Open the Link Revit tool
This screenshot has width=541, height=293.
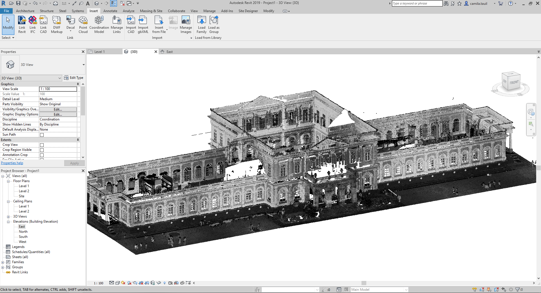(x=22, y=24)
